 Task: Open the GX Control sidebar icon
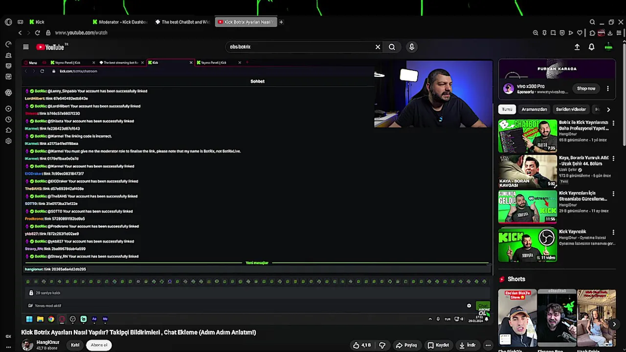click(x=8, y=44)
